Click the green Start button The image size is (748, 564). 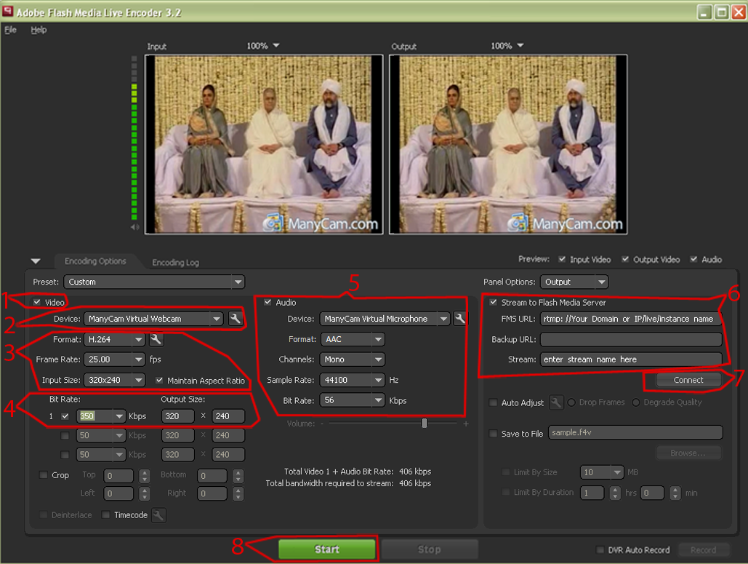(327, 549)
